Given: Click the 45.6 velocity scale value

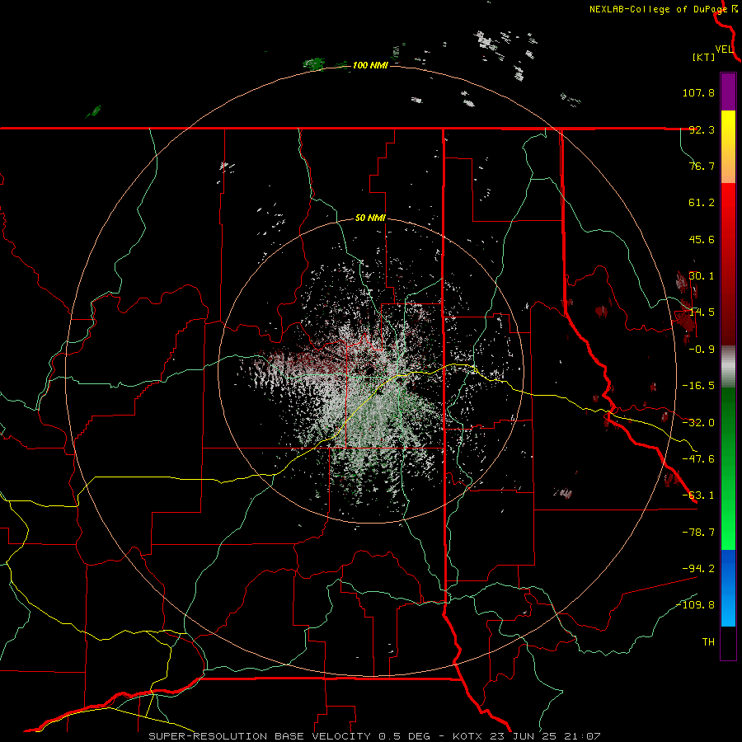Looking at the screenshot, I should 702,239.
